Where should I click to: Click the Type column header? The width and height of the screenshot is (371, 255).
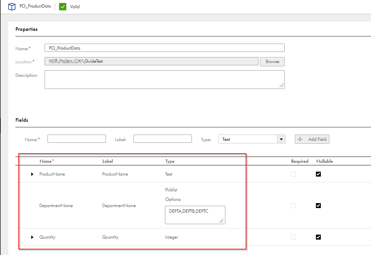pyautogui.click(x=170, y=161)
